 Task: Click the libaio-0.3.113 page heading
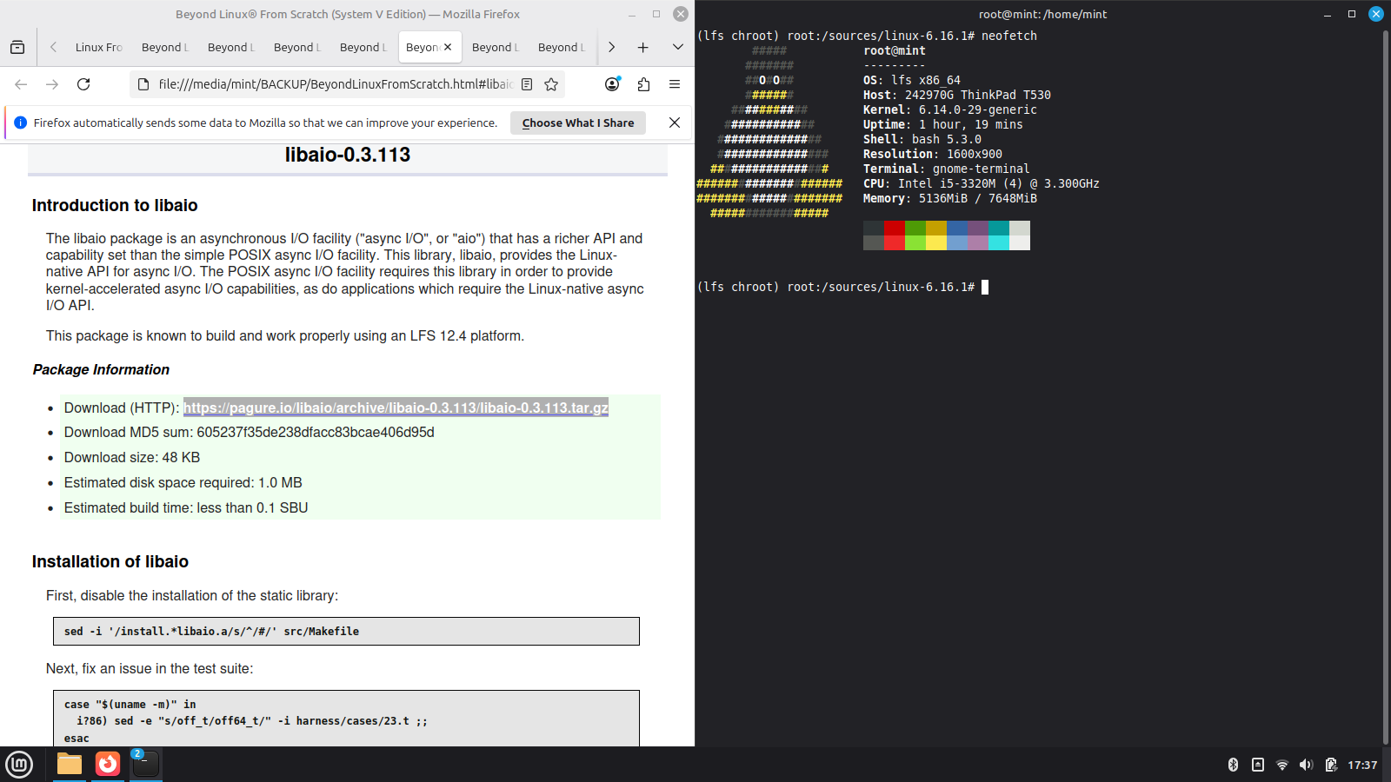click(x=348, y=155)
